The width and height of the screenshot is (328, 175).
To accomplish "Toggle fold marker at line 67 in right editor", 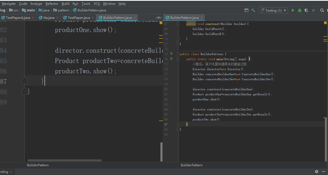I will (x=178, y=24).
